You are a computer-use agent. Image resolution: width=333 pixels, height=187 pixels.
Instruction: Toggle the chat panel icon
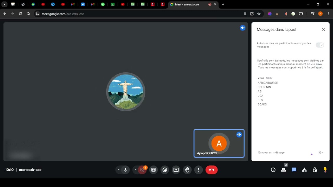pyautogui.click(x=294, y=170)
